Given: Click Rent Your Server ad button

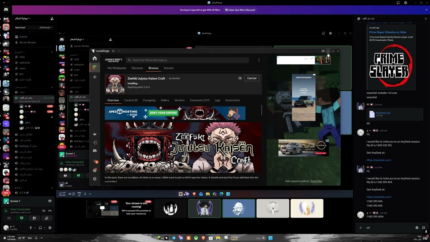Looking at the screenshot, I should 163,113.
